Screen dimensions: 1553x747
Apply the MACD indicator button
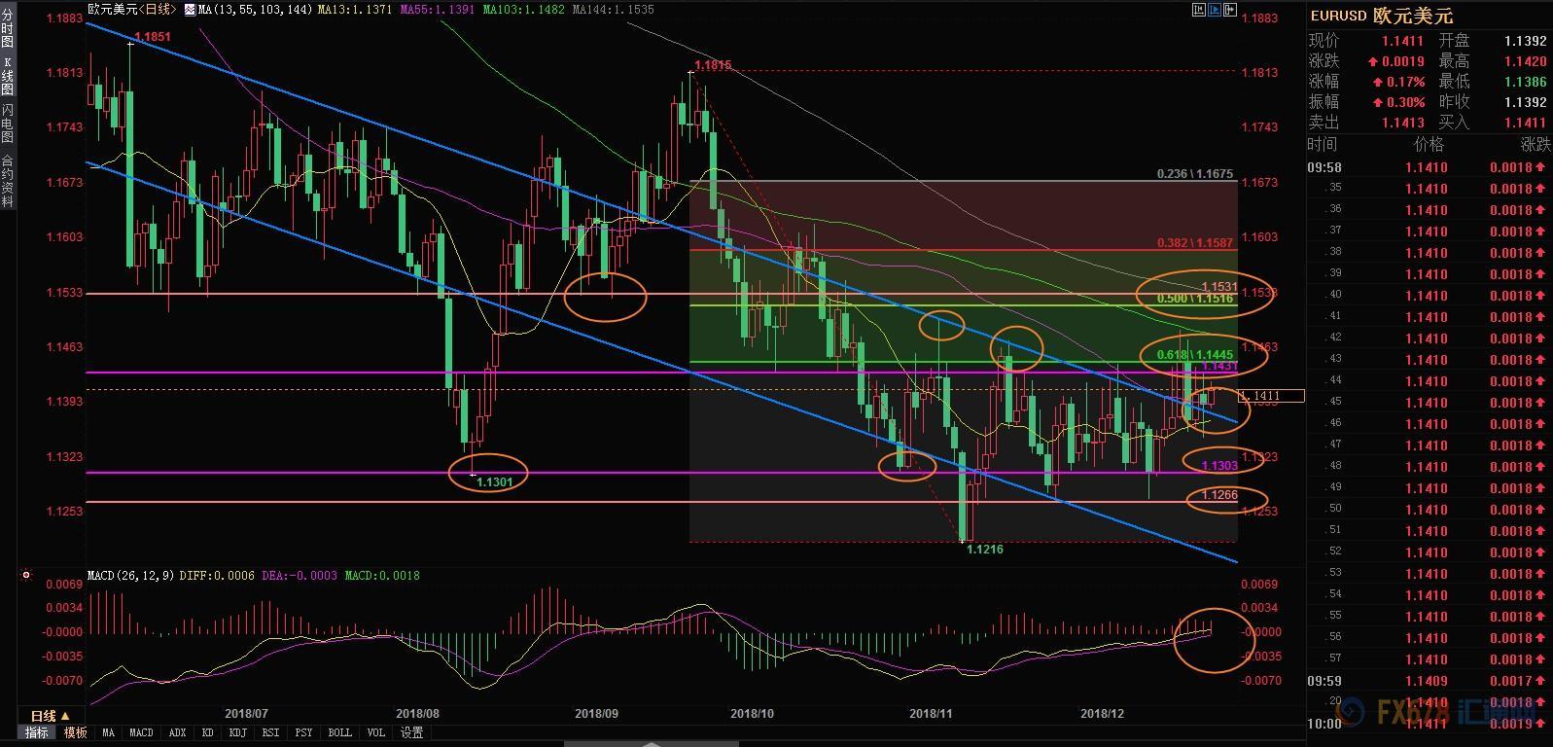(x=141, y=732)
